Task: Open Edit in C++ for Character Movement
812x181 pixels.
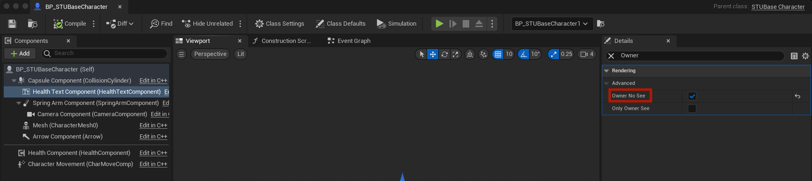Action: (153, 164)
